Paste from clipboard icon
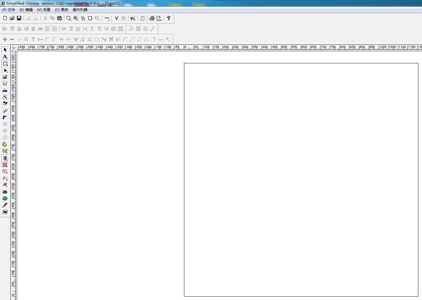 60,18
